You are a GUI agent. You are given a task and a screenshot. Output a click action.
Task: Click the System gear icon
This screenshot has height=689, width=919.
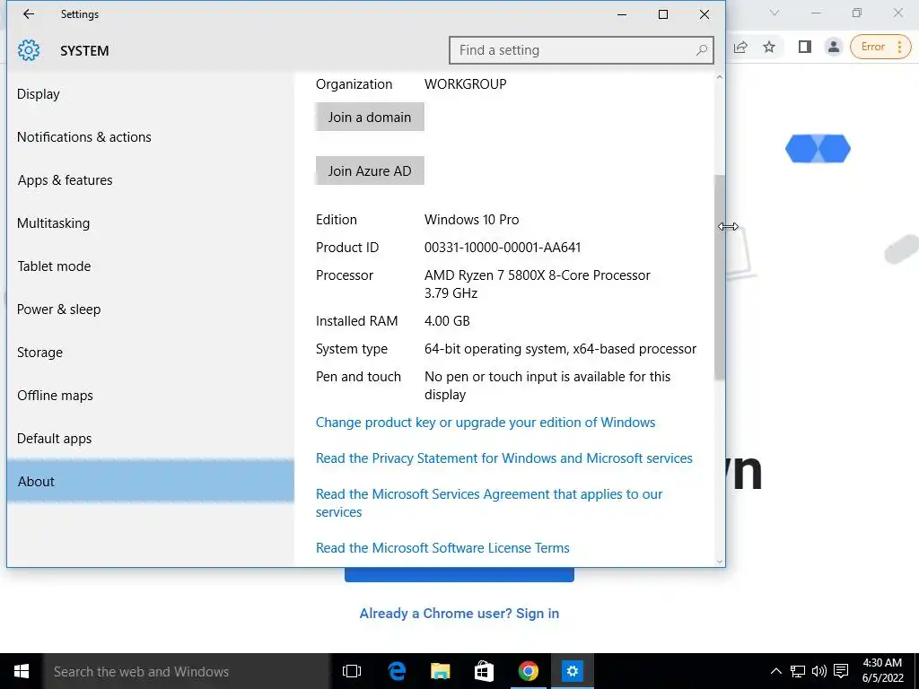[28, 50]
